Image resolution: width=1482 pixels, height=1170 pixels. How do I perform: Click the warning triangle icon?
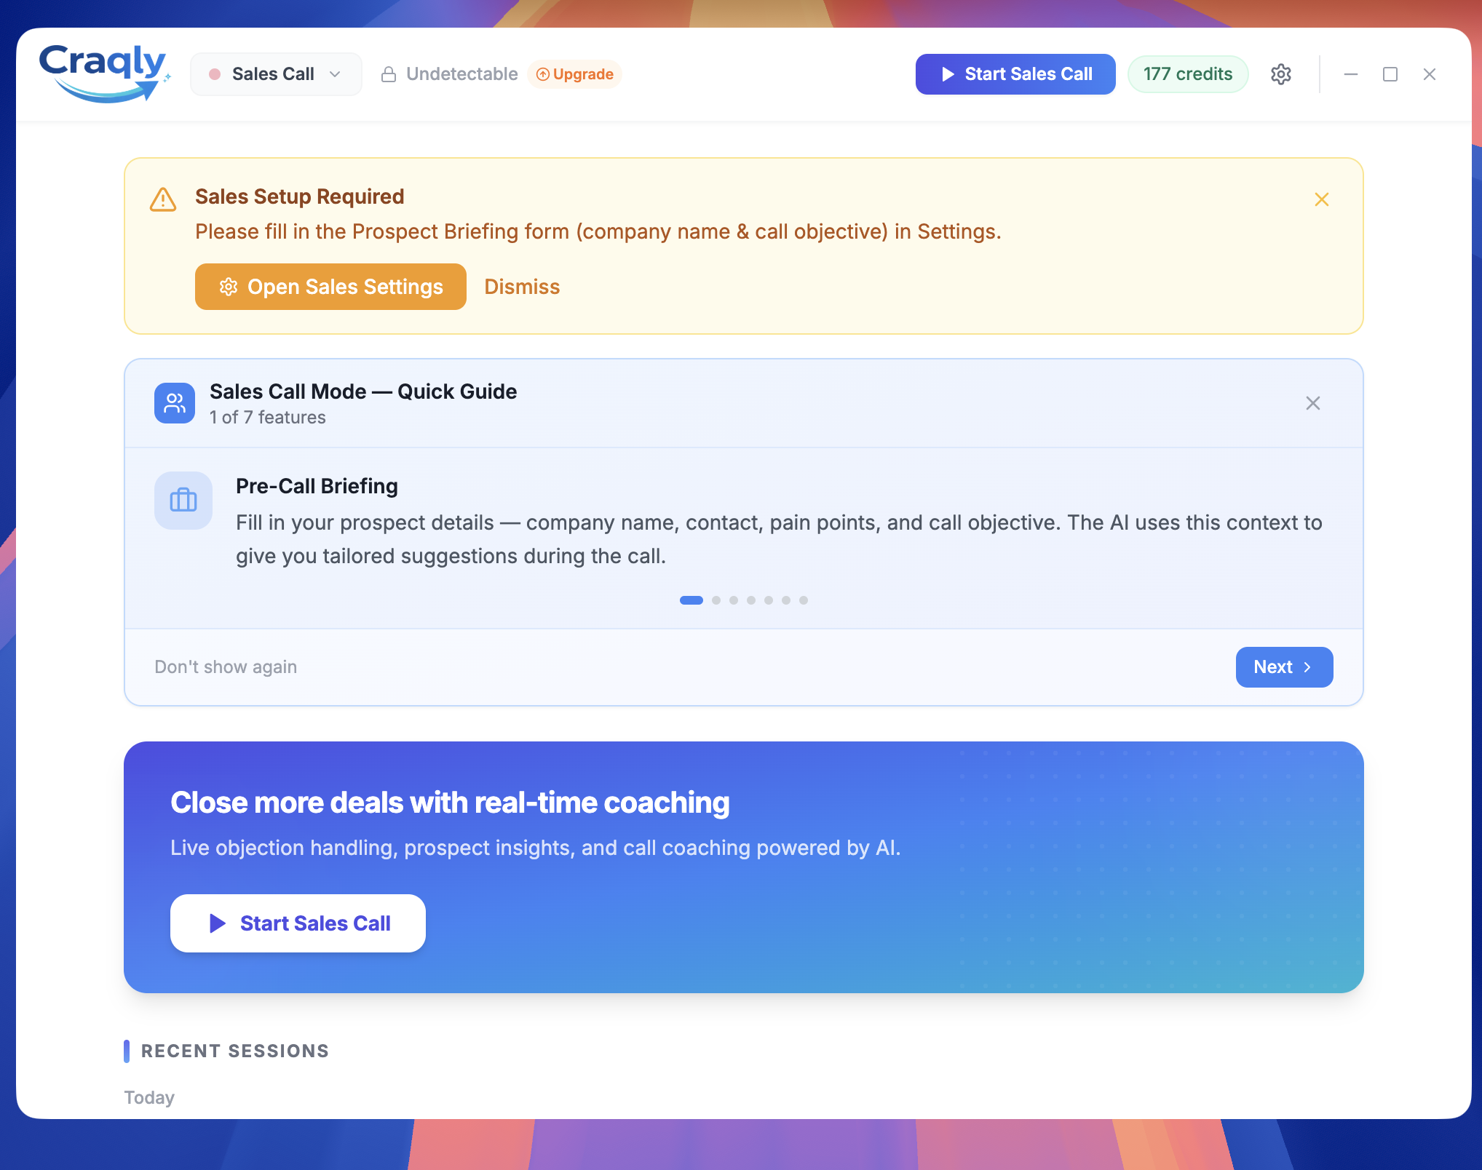tap(163, 199)
